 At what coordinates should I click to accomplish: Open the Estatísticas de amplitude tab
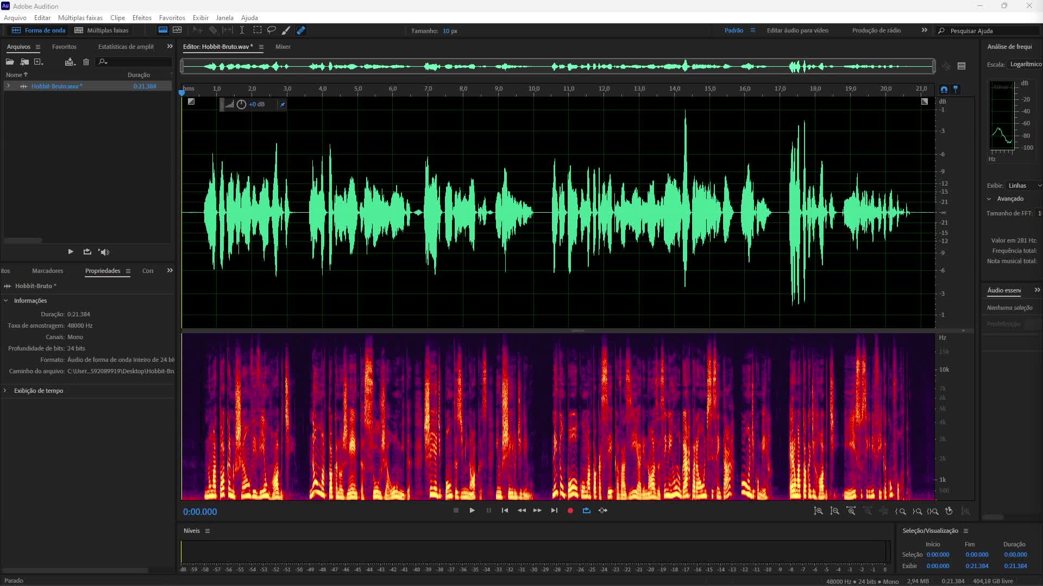(x=126, y=47)
